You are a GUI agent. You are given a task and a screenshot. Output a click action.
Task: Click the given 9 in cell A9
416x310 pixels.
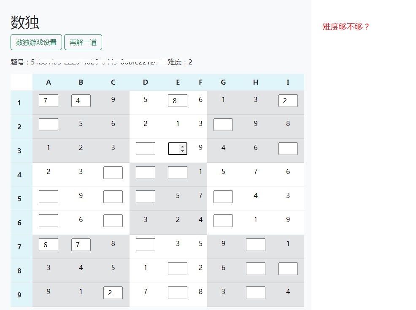[x=49, y=291]
